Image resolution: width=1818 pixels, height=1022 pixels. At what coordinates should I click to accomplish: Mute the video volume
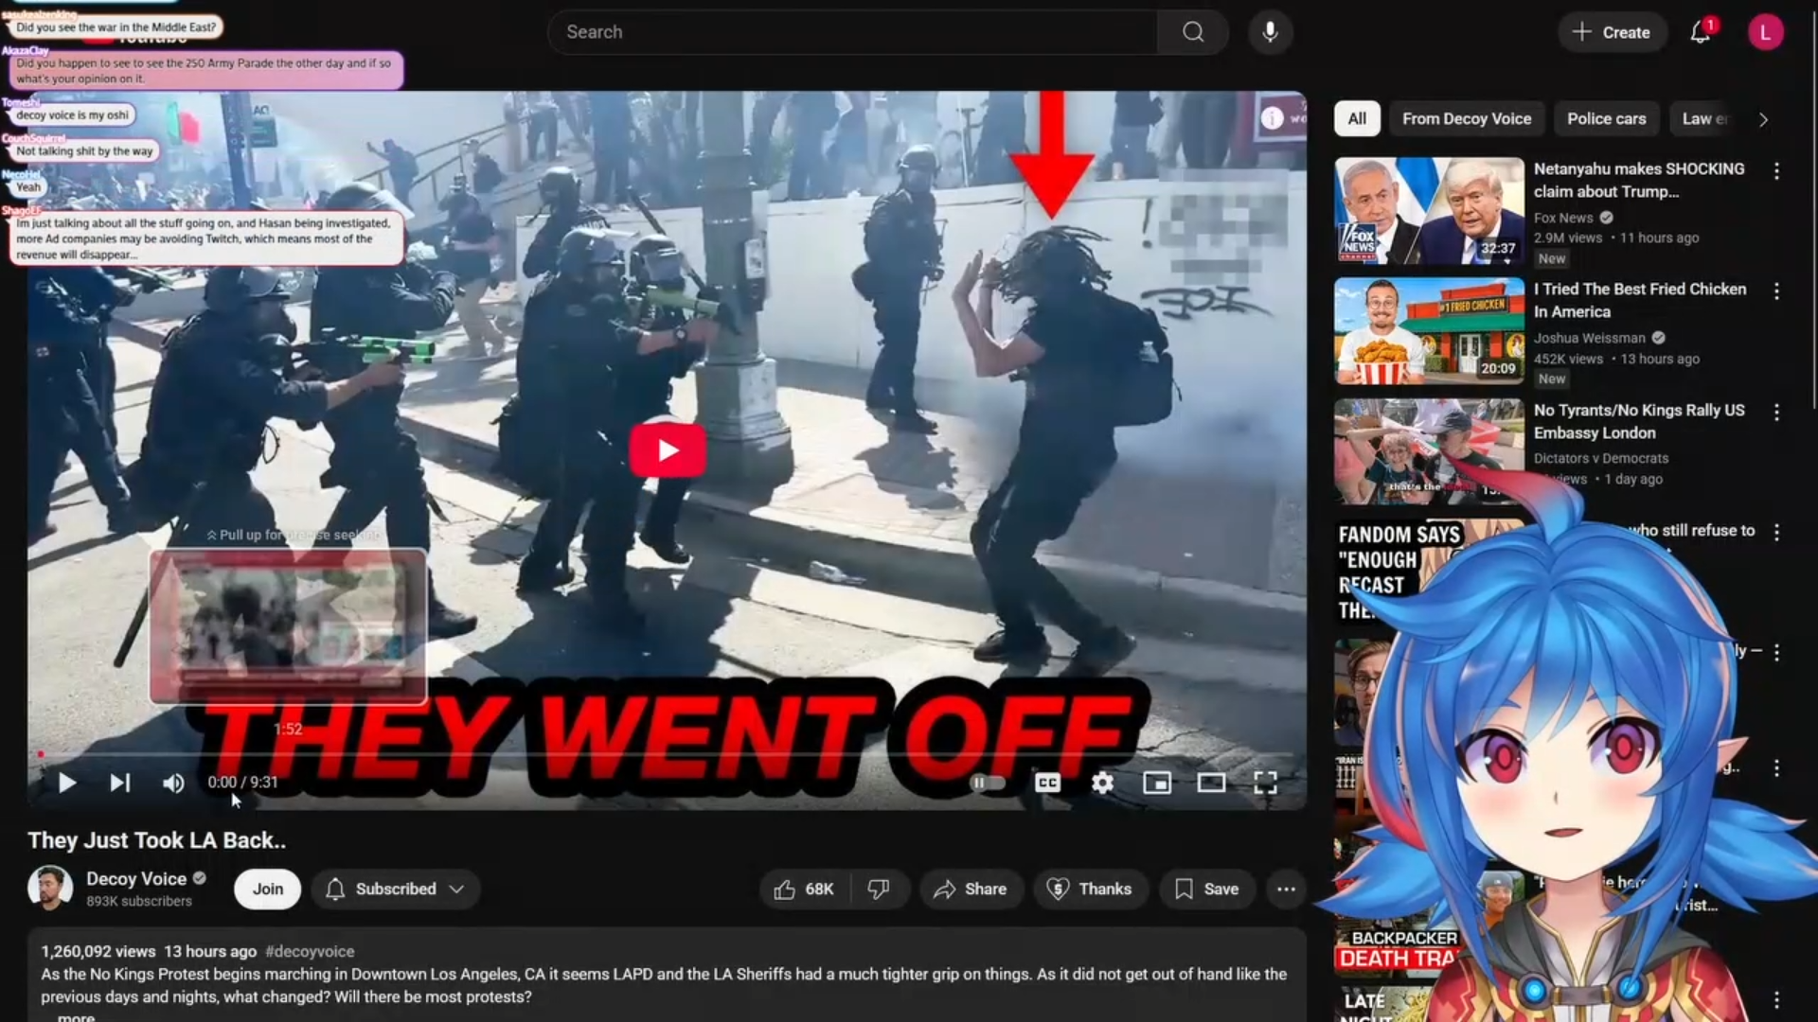click(x=173, y=783)
